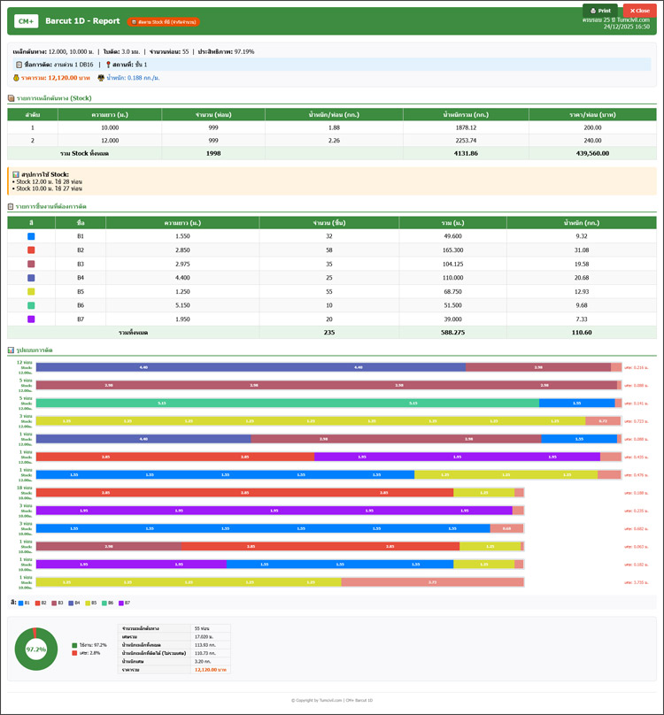The width and height of the screenshot is (664, 715).
Task: Click the green B6 swatch in legend
Action: tap(103, 603)
